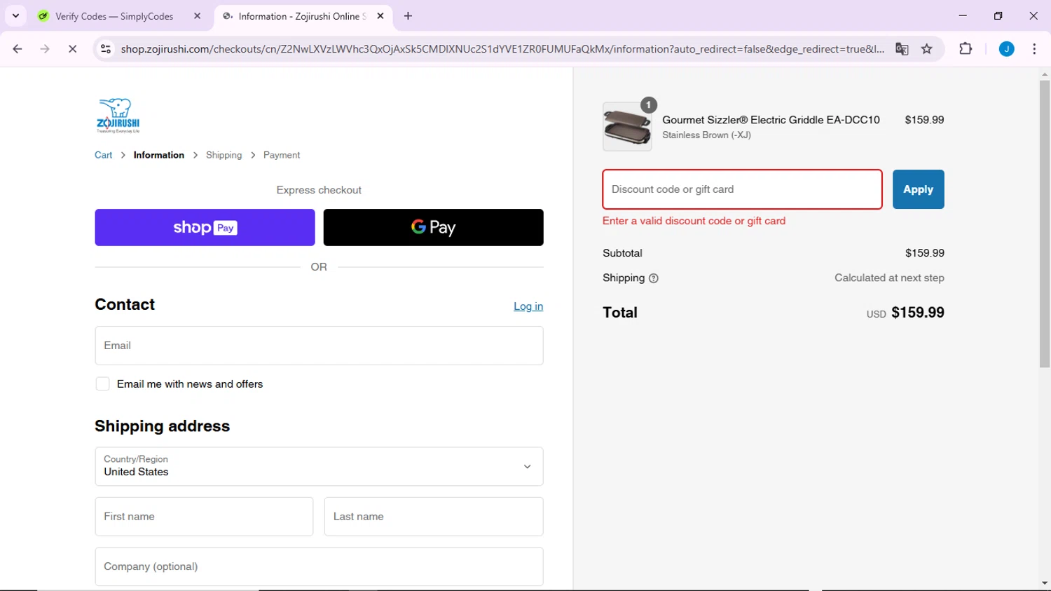Enable Email me with news and offers
Image resolution: width=1051 pixels, height=591 pixels.
pos(103,384)
